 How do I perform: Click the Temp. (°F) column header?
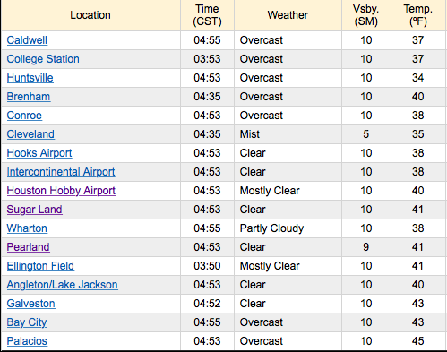point(418,15)
